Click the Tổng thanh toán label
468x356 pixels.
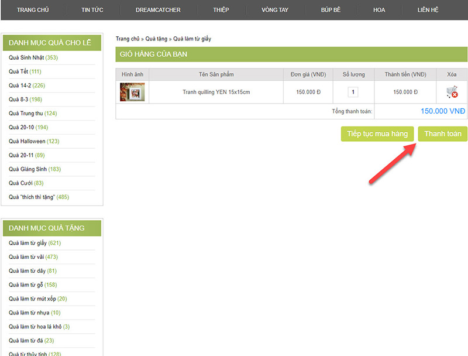(x=352, y=111)
